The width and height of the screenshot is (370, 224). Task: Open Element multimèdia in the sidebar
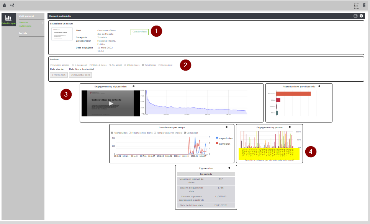(x=25, y=24)
